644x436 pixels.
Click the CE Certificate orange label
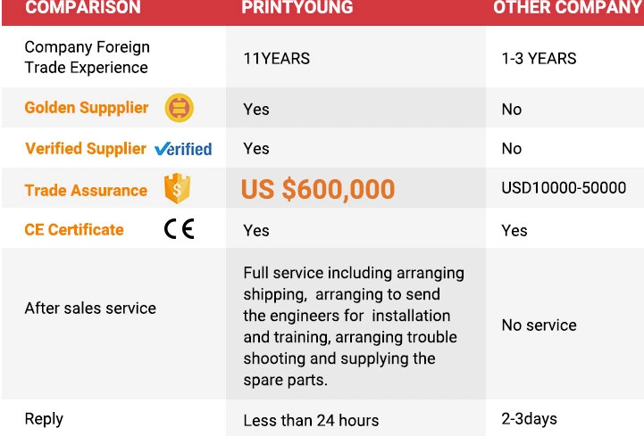click(74, 229)
